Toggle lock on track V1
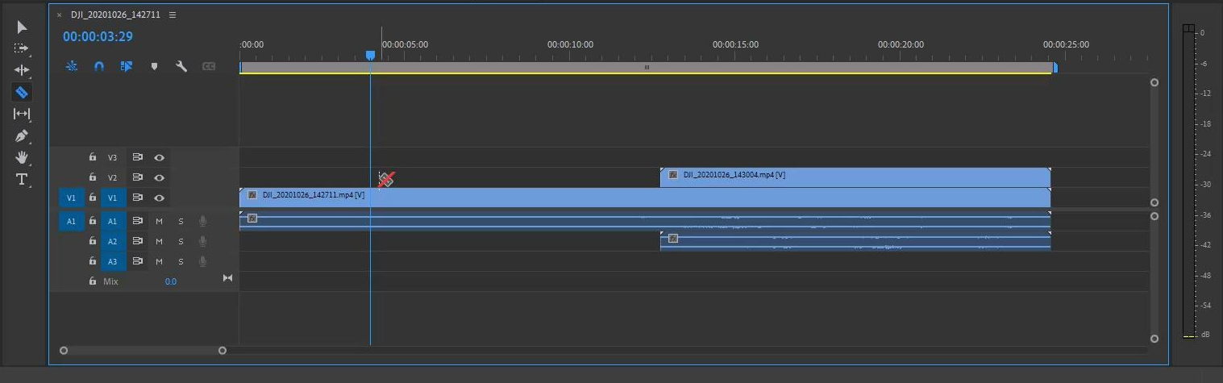 [x=93, y=198]
